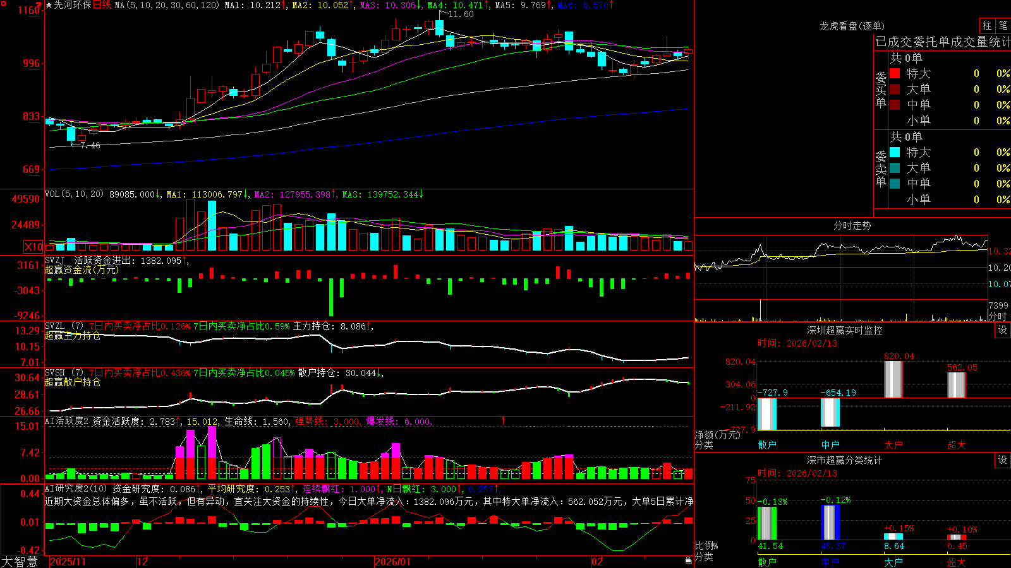Screen dimensions: 1011x568
Task: Select the AI研究度2(10) indicator label
Action: pyautogui.click(x=76, y=488)
